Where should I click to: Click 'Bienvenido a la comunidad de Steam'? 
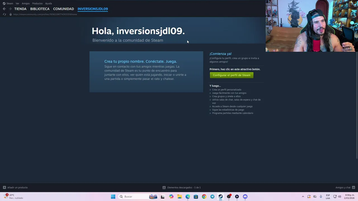[x=128, y=40]
